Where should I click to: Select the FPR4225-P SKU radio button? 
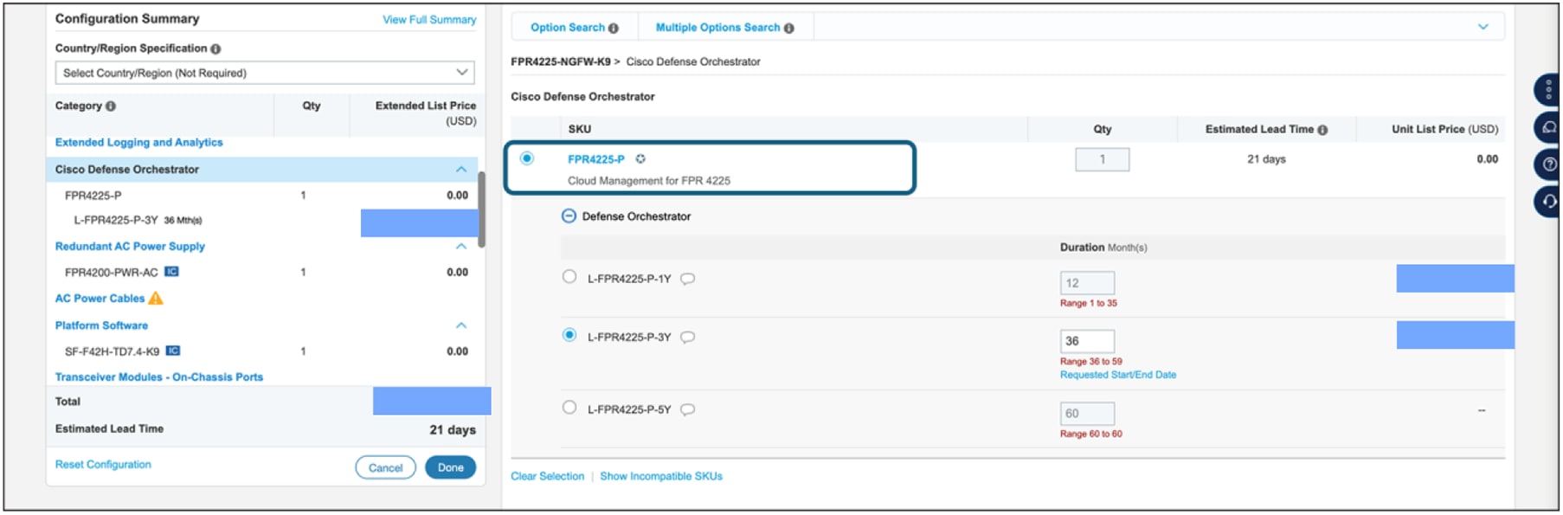527,158
